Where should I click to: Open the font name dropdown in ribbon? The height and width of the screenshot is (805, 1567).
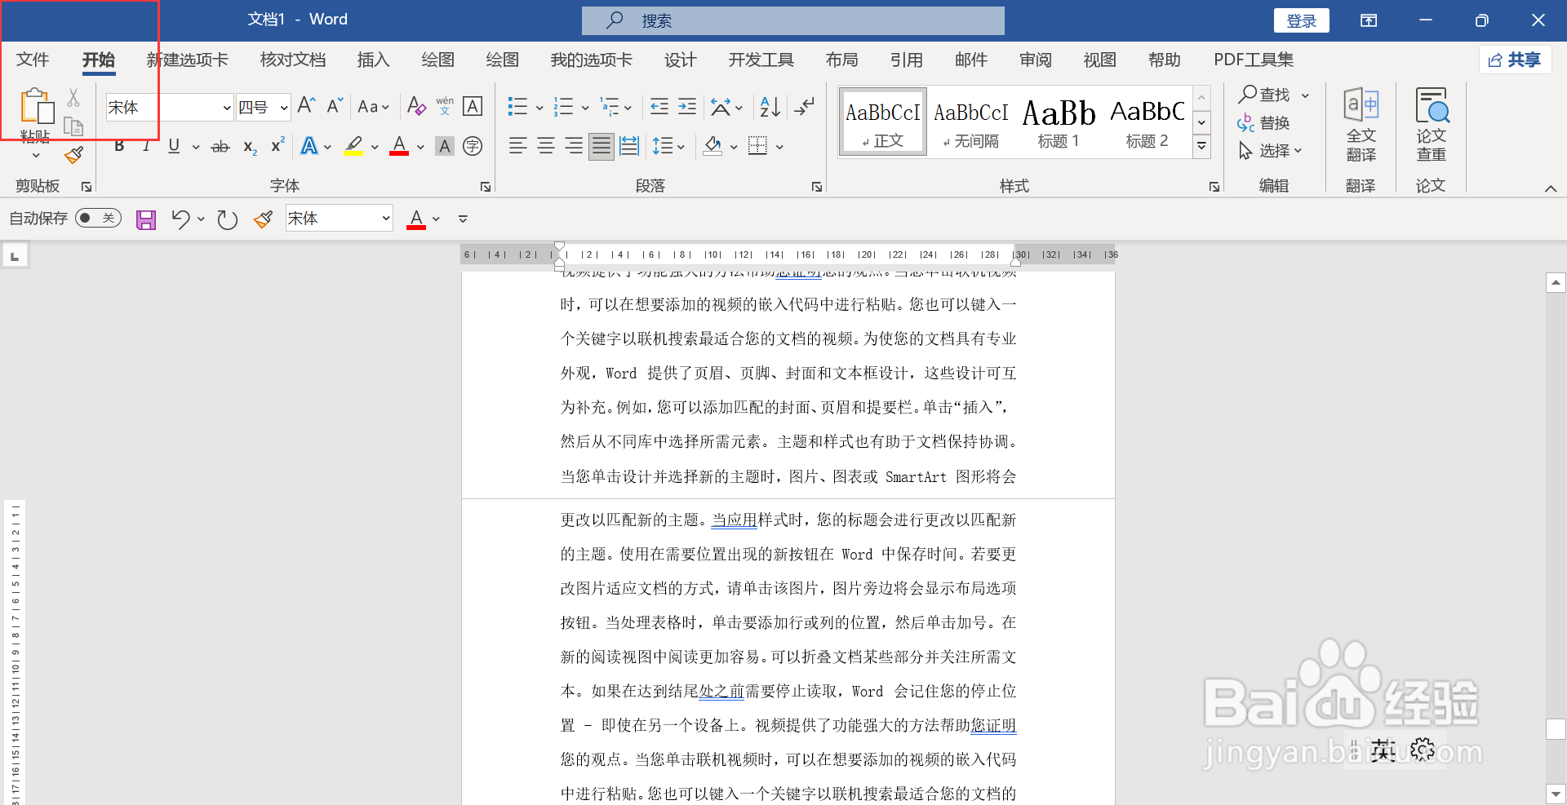tap(227, 107)
